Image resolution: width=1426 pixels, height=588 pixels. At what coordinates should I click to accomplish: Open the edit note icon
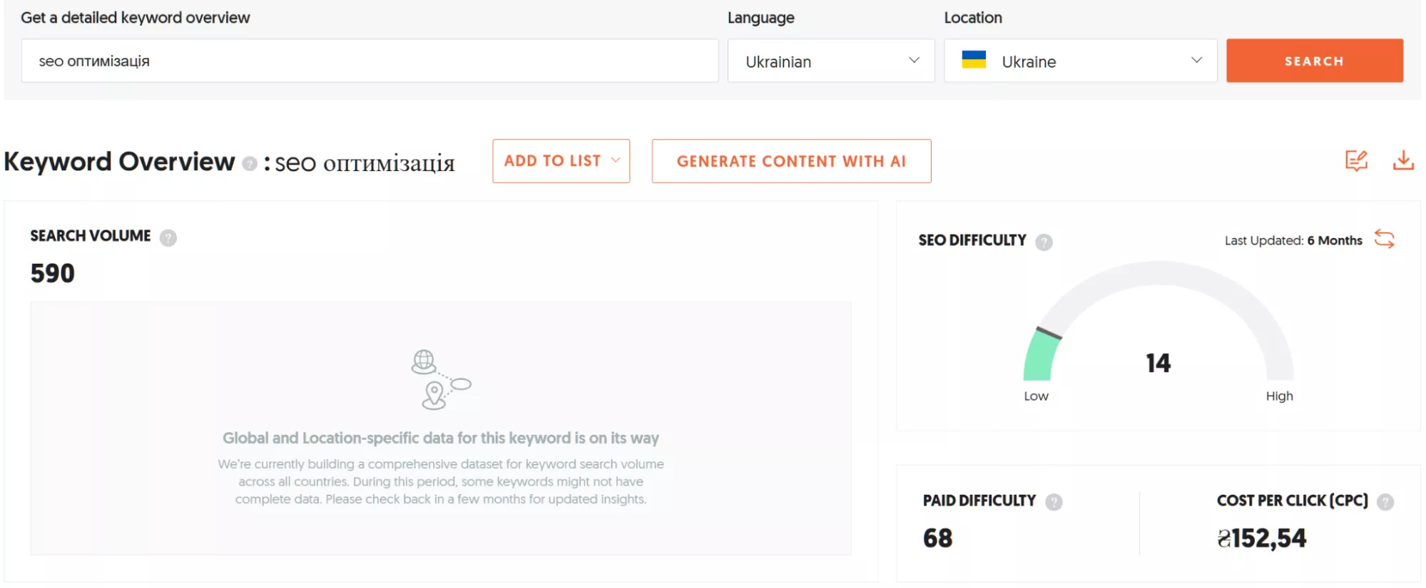pos(1355,161)
